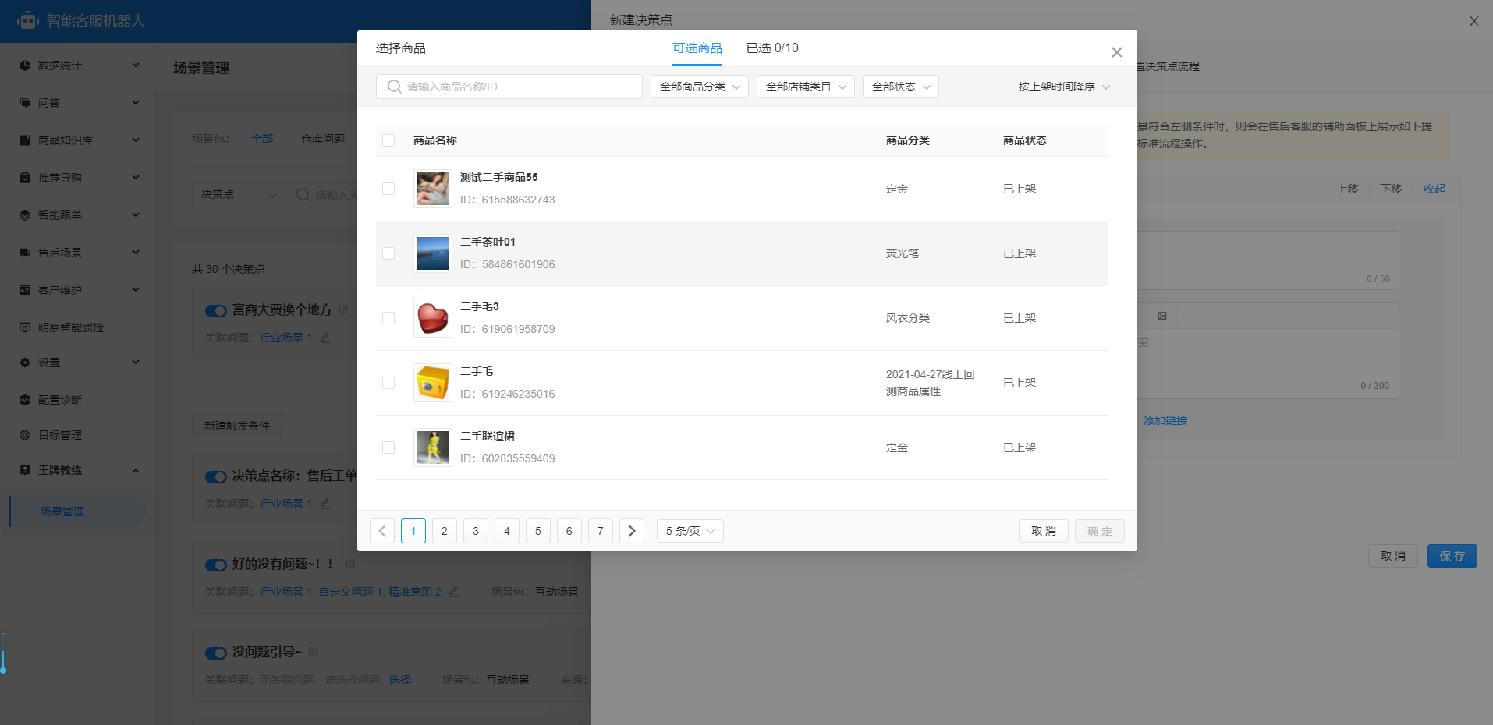The width and height of the screenshot is (1493, 725).
Task: Open the 全部商品分类 dropdown
Action: [700, 87]
